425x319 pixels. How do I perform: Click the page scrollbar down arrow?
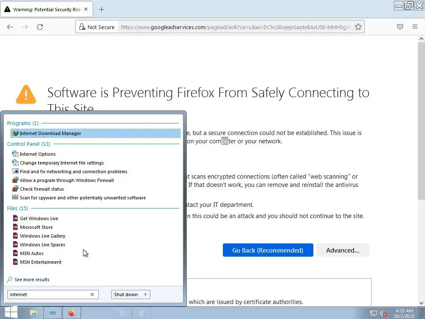click(421, 303)
